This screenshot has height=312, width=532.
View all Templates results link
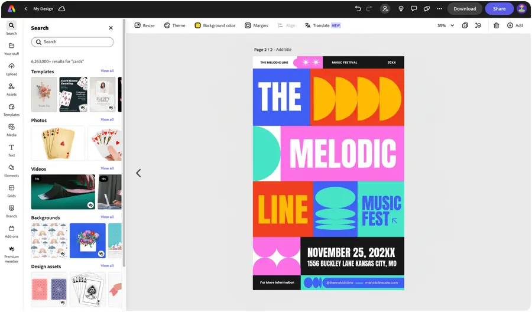pos(107,71)
